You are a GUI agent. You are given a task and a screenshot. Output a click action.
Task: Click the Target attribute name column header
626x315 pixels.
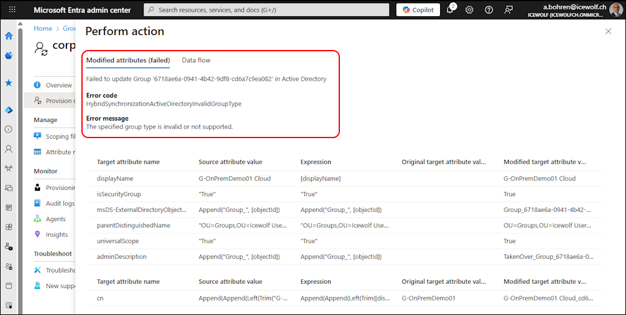pyautogui.click(x=128, y=162)
